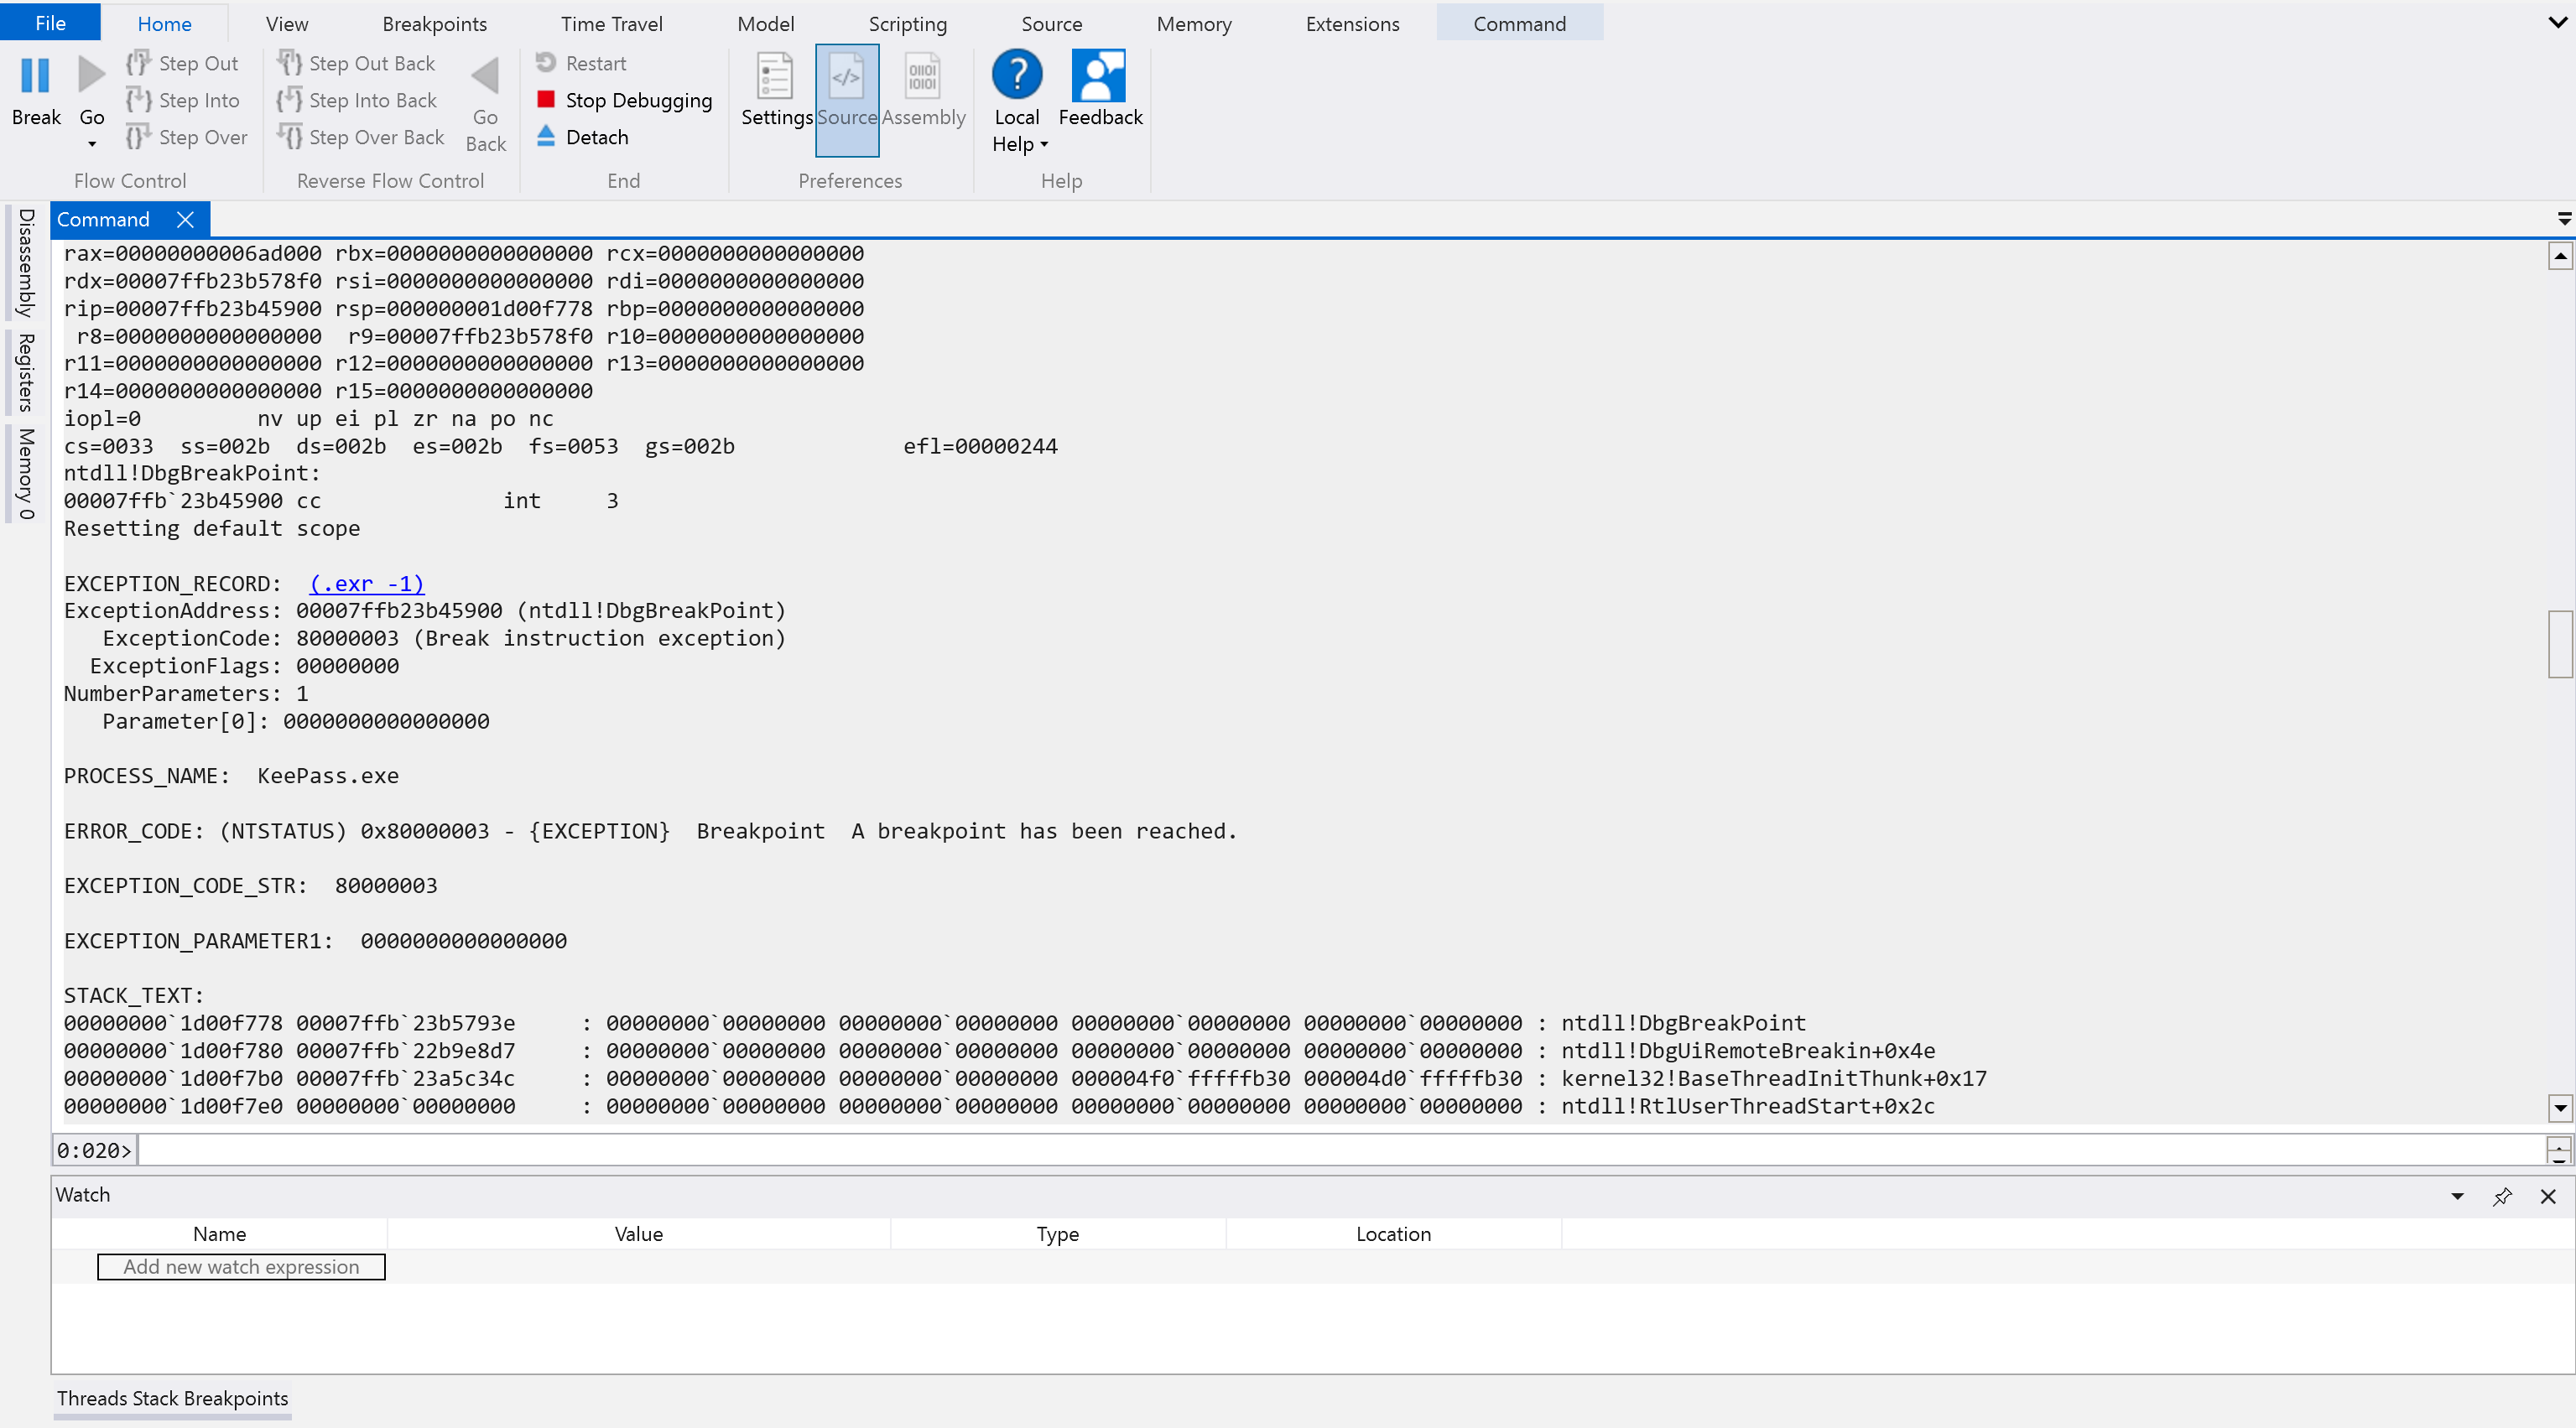Open the Time Travel ribbon tab
Viewport: 2576px width, 1428px height.
pyautogui.click(x=611, y=24)
